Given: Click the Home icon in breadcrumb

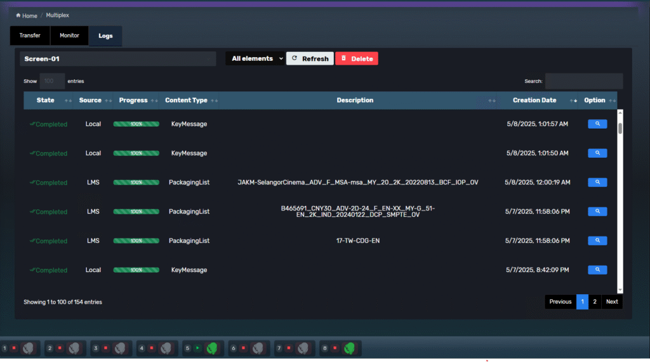Looking at the screenshot, I should [18, 15].
